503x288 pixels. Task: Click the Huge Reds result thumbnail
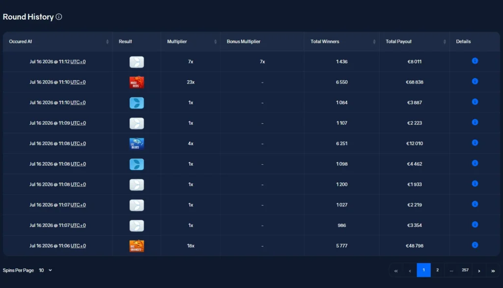[x=137, y=82]
